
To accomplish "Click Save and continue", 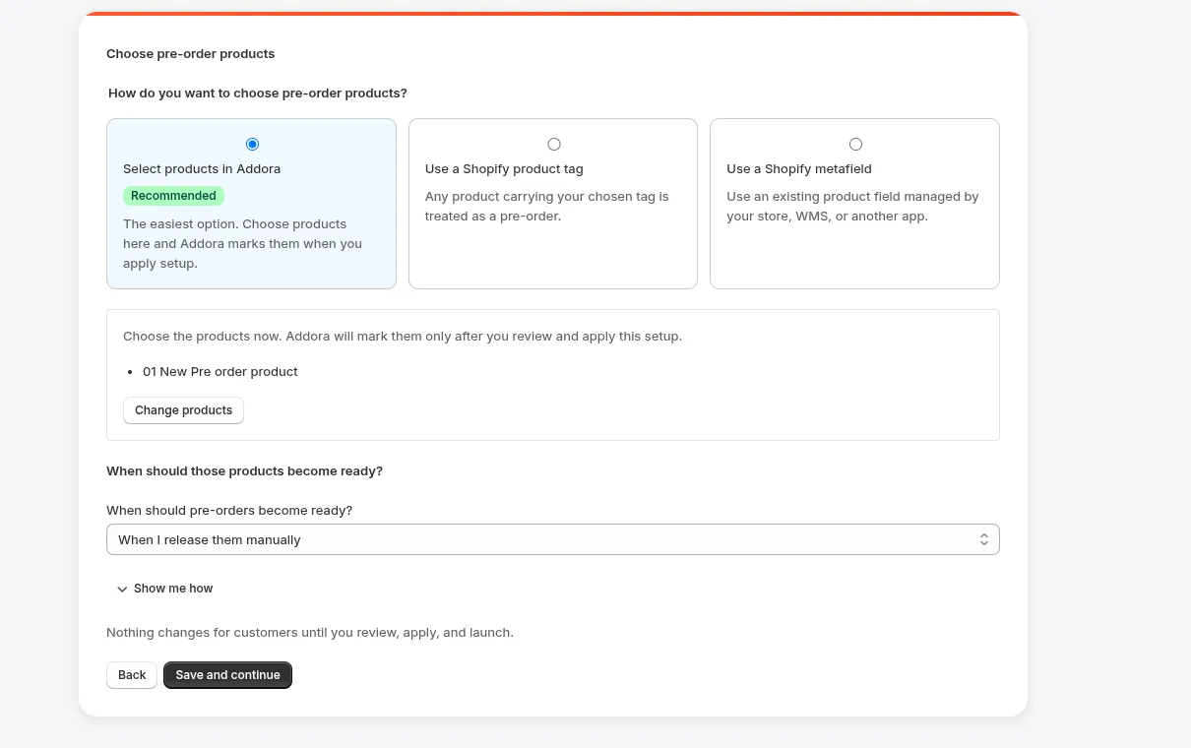I will (x=227, y=675).
